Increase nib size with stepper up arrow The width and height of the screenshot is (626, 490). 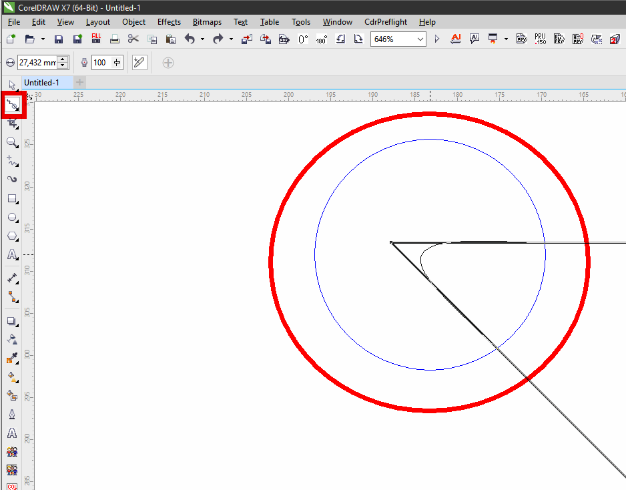63,60
